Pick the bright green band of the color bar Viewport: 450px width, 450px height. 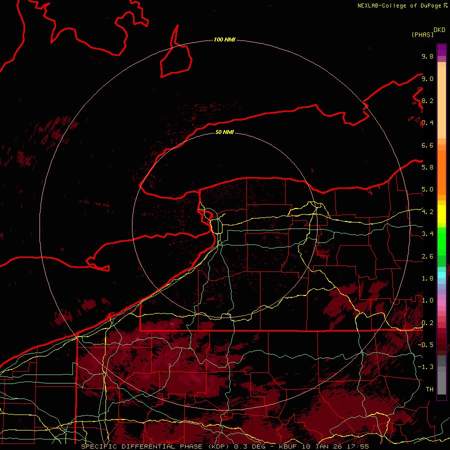[x=441, y=241]
